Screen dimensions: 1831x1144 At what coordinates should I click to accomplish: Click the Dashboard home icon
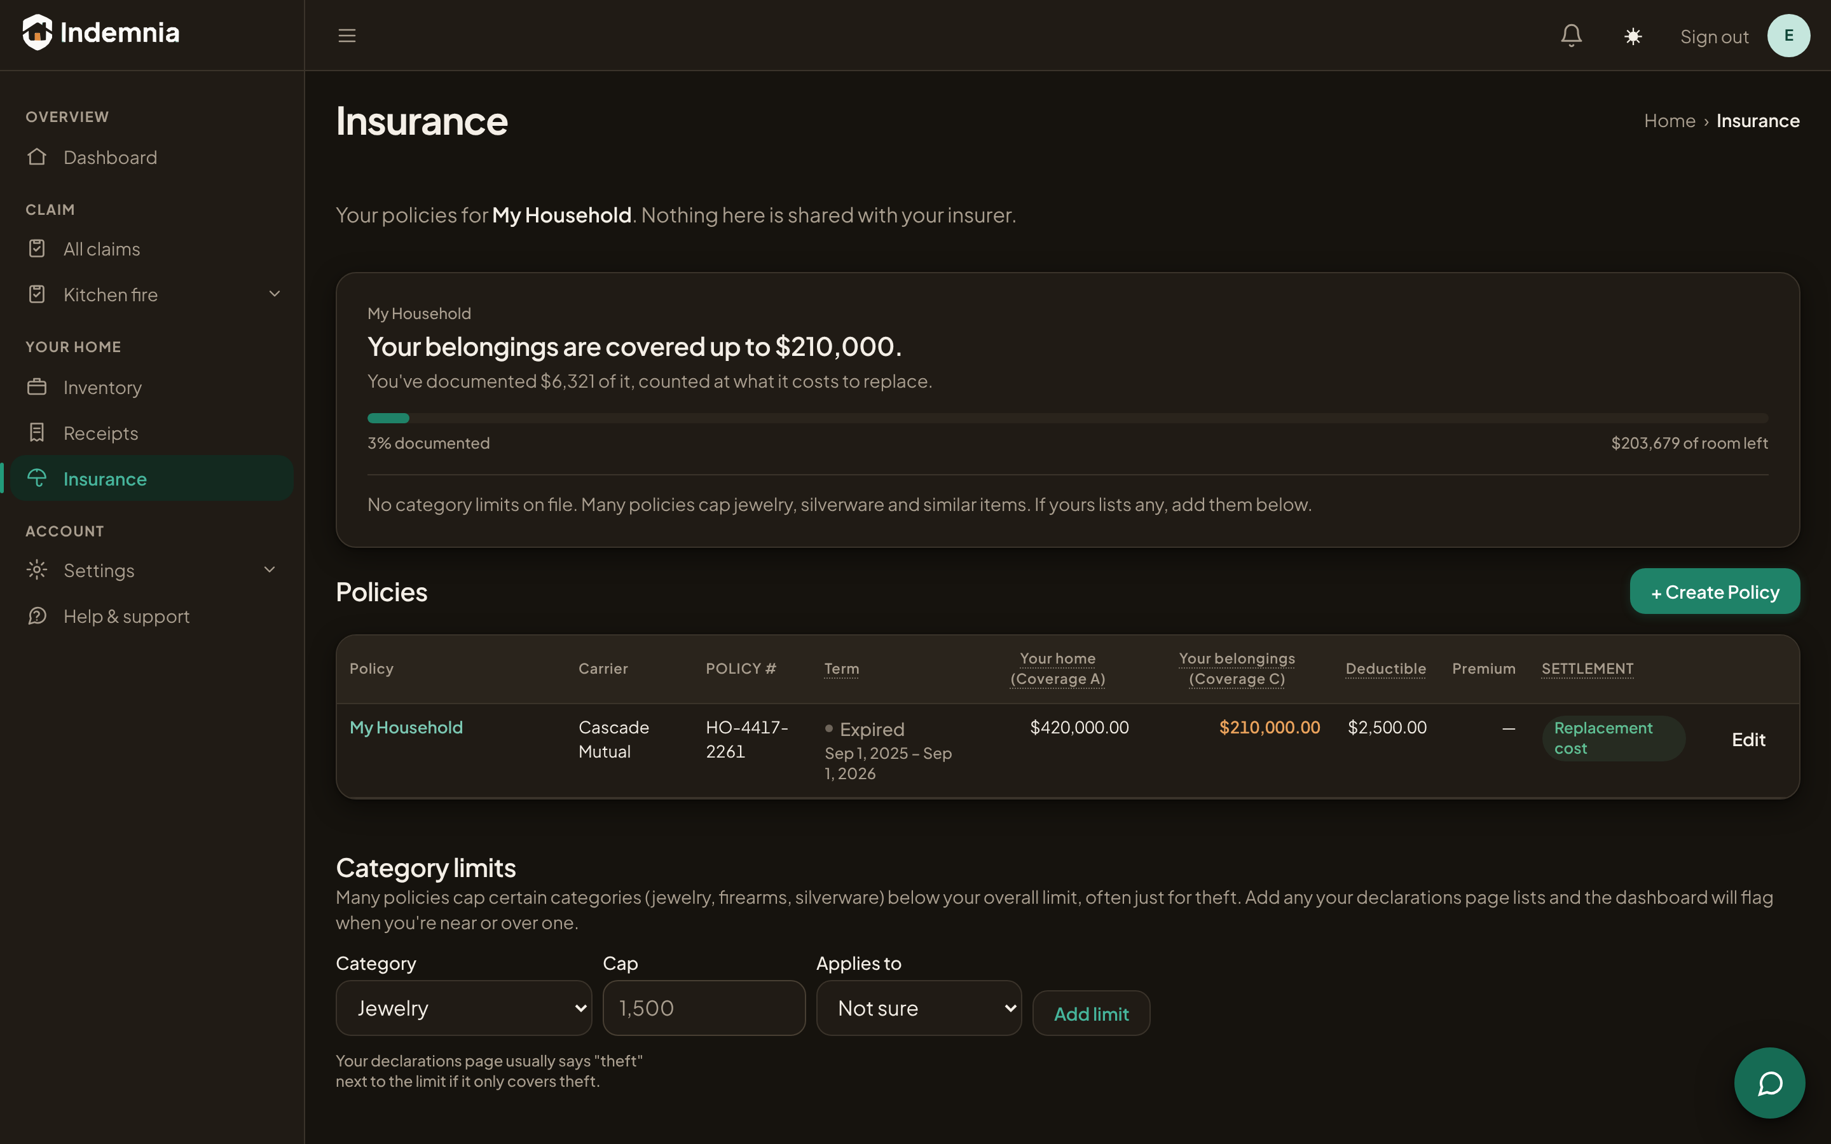coord(37,156)
